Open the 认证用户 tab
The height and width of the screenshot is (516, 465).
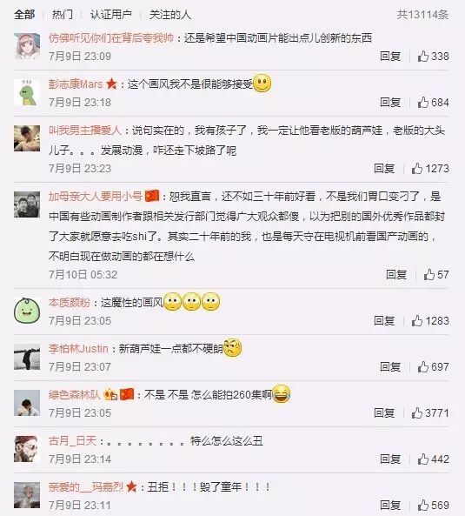[111, 15]
